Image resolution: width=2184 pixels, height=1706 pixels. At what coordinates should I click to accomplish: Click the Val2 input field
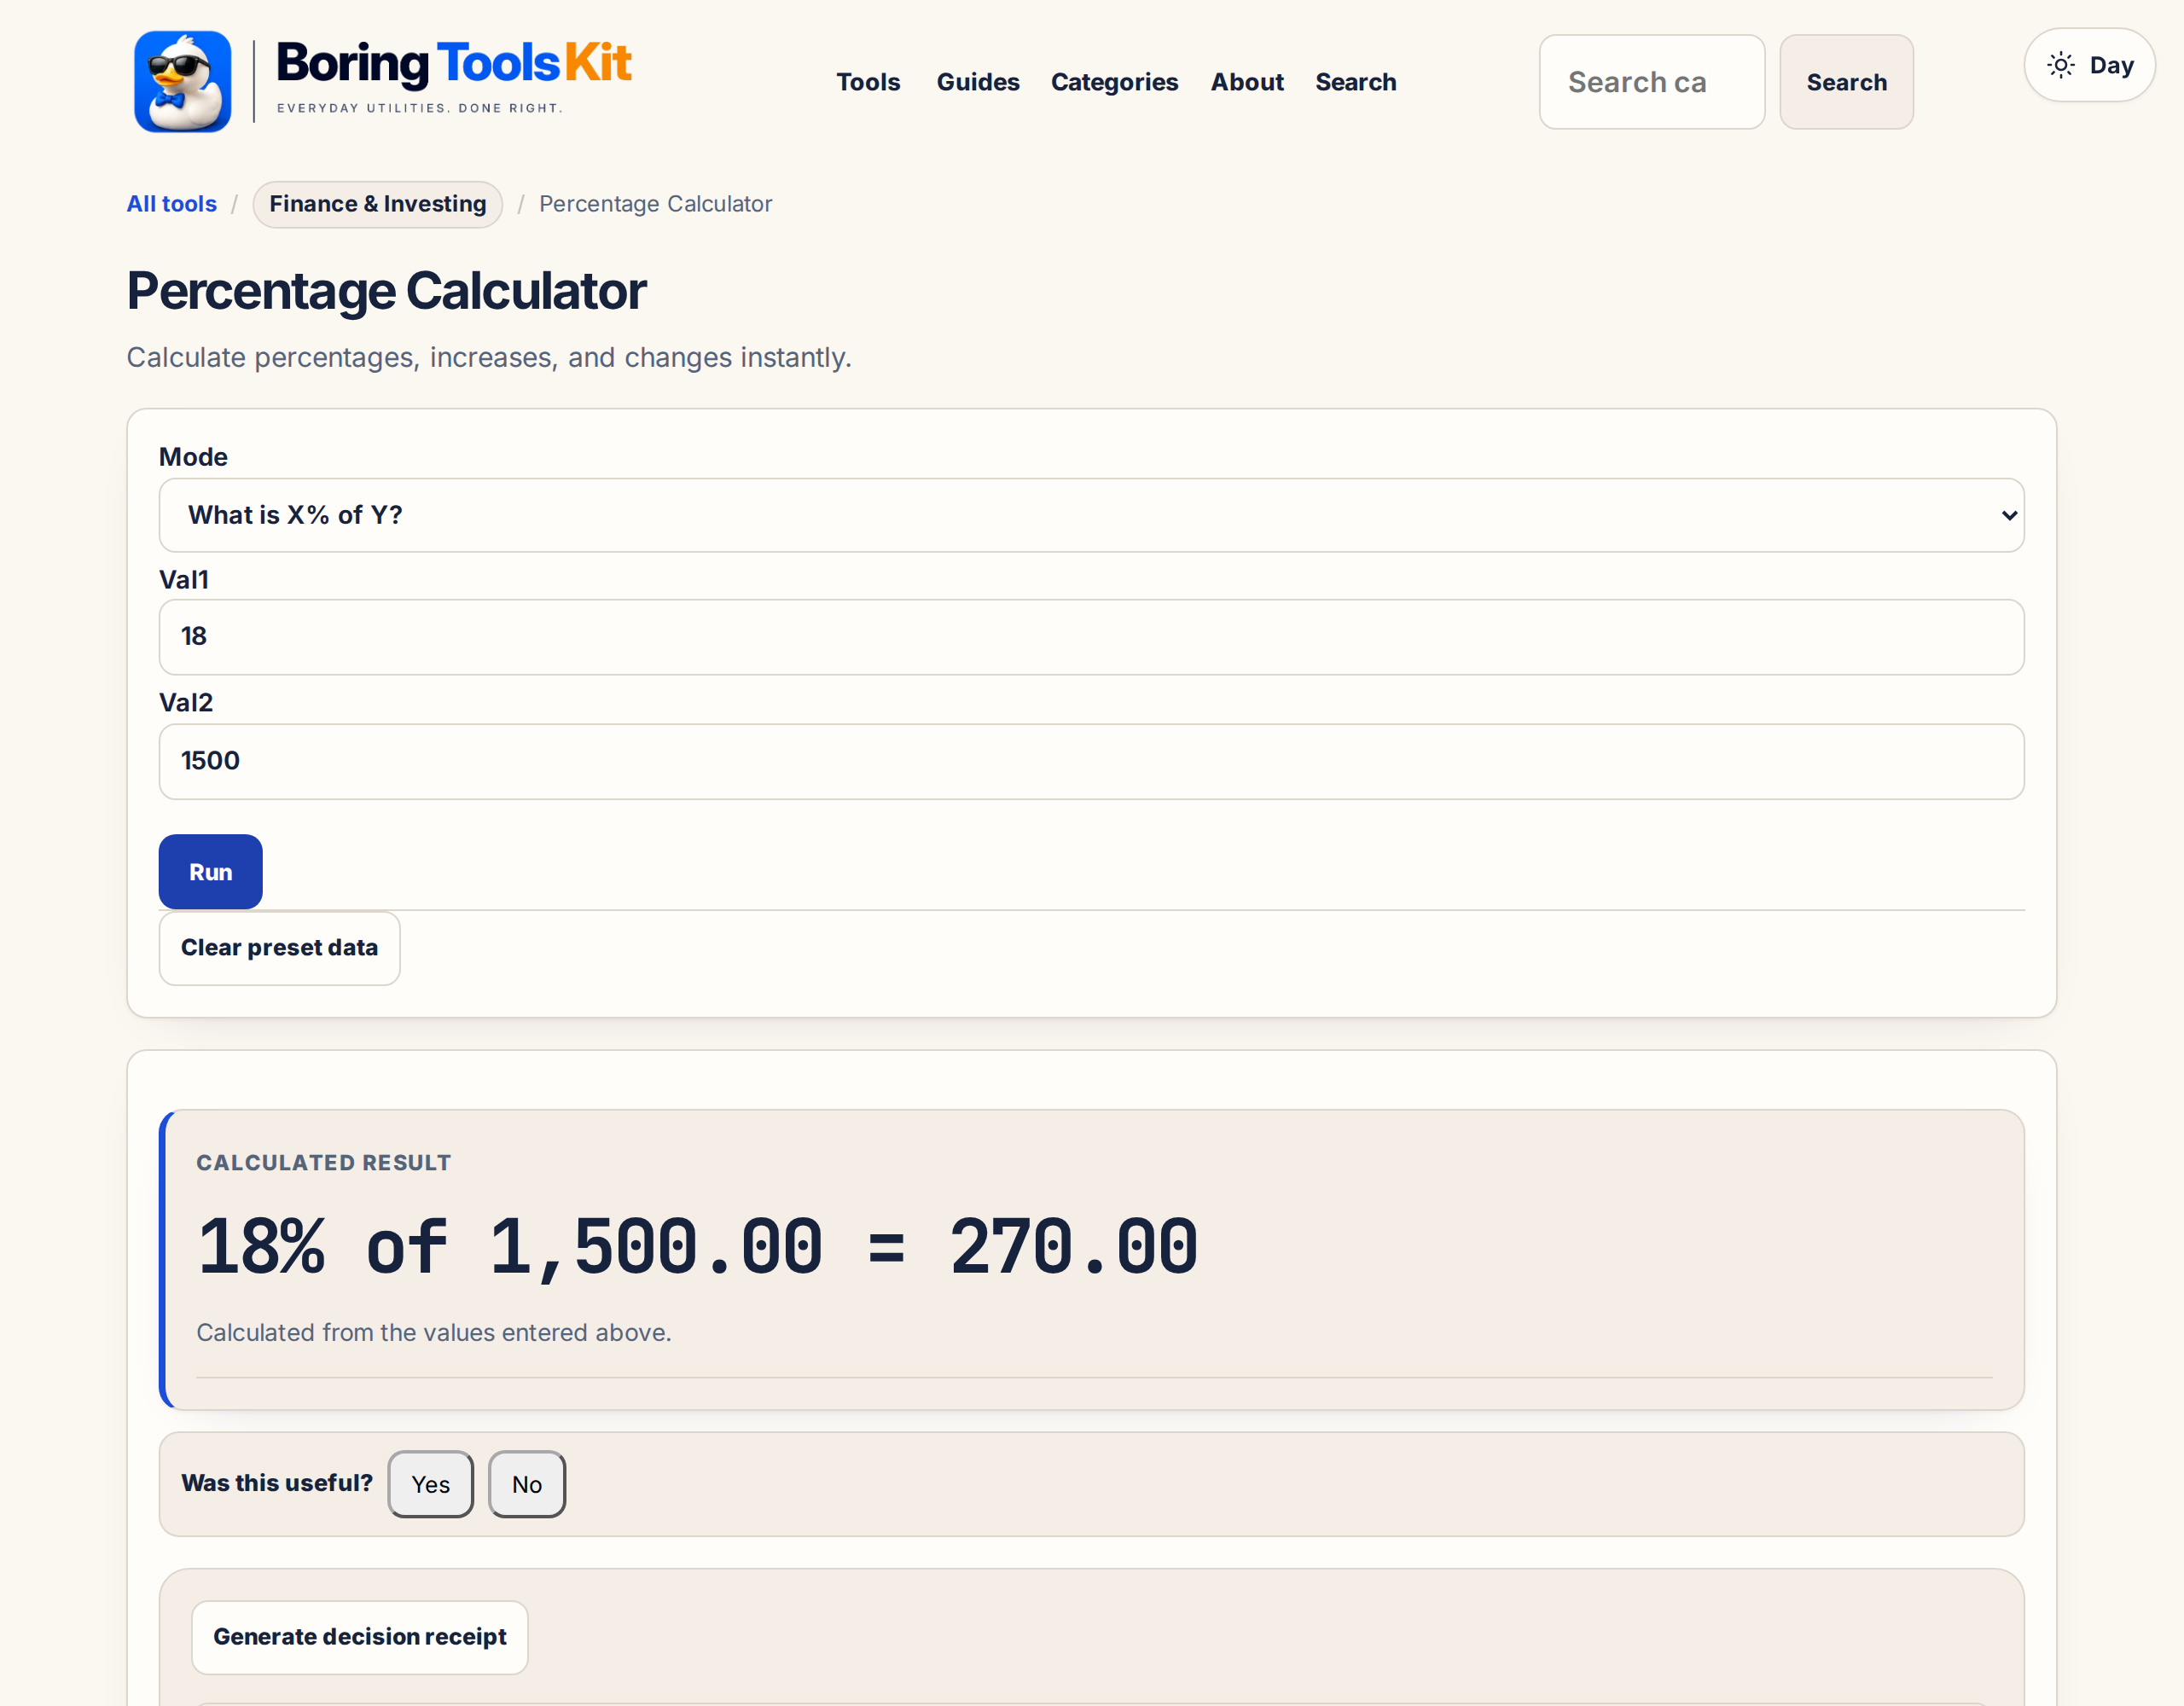(x=1091, y=761)
